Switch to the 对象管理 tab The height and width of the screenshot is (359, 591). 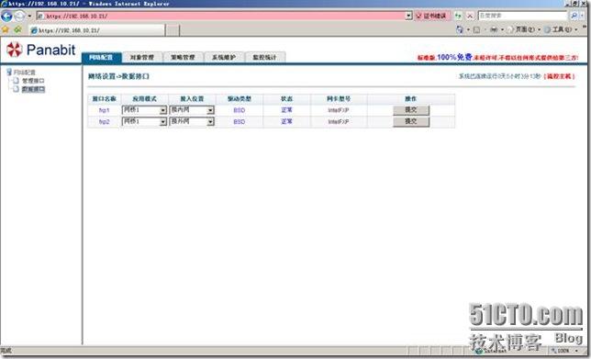tap(142, 57)
